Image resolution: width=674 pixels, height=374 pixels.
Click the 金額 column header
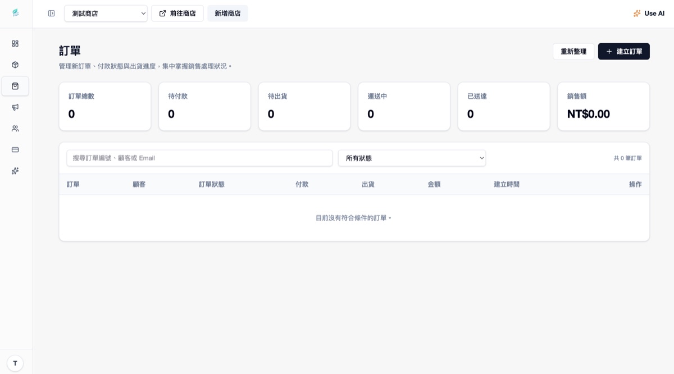pos(434,184)
